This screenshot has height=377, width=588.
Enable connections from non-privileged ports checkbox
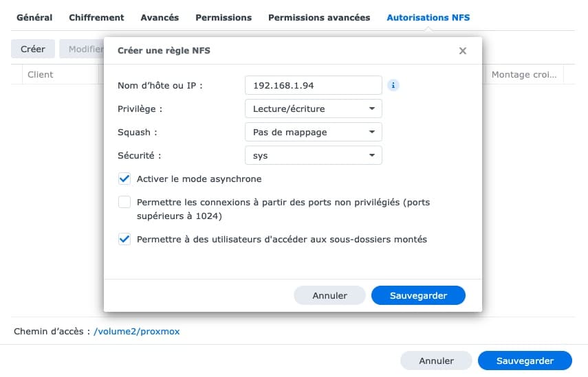click(x=124, y=202)
